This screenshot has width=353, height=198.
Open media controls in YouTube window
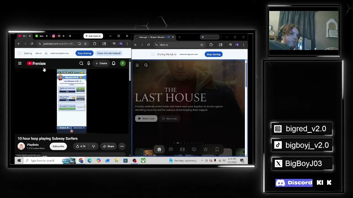click(x=114, y=44)
